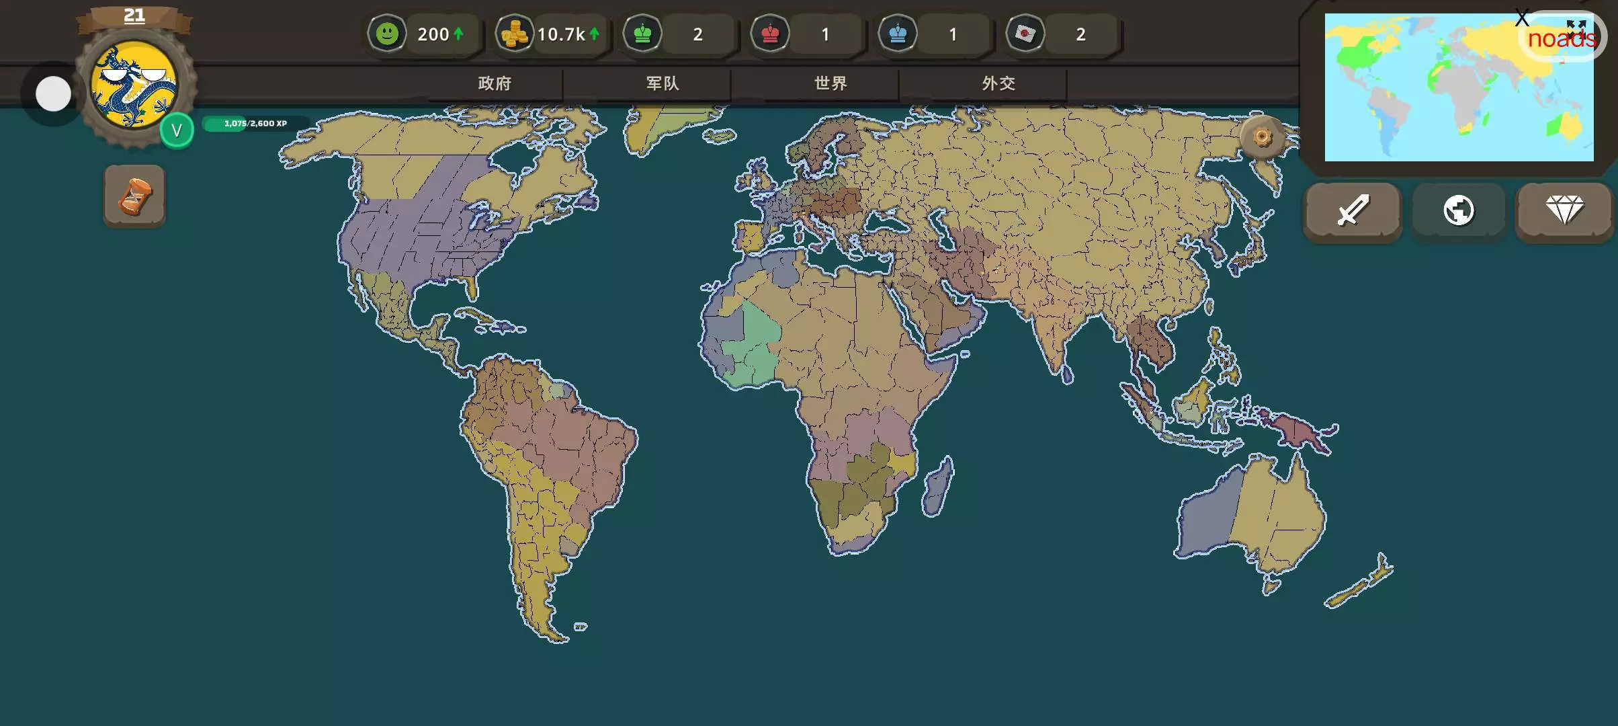
Task: Open the diamond premium shop
Action: tap(1564, 210)
